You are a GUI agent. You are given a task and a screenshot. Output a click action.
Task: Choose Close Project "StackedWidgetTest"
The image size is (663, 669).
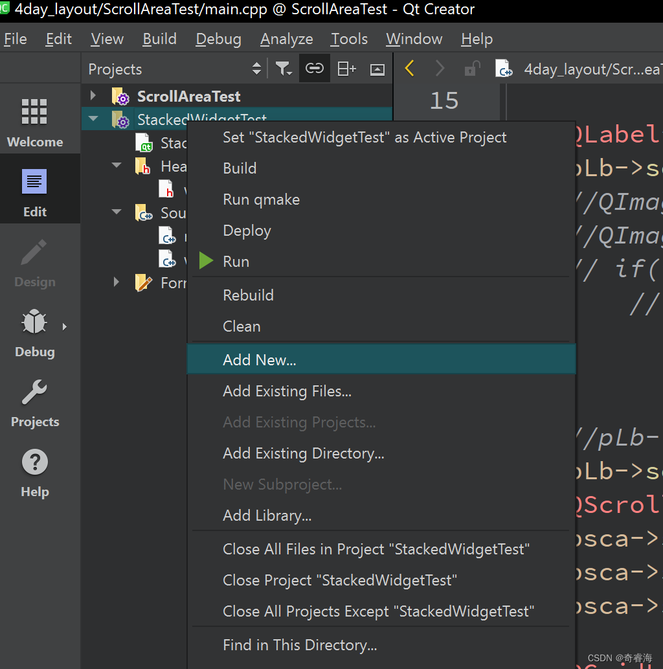(x=381, y=580)
